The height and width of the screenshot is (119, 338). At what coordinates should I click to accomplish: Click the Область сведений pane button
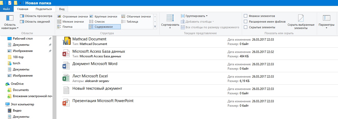(35, 22)
